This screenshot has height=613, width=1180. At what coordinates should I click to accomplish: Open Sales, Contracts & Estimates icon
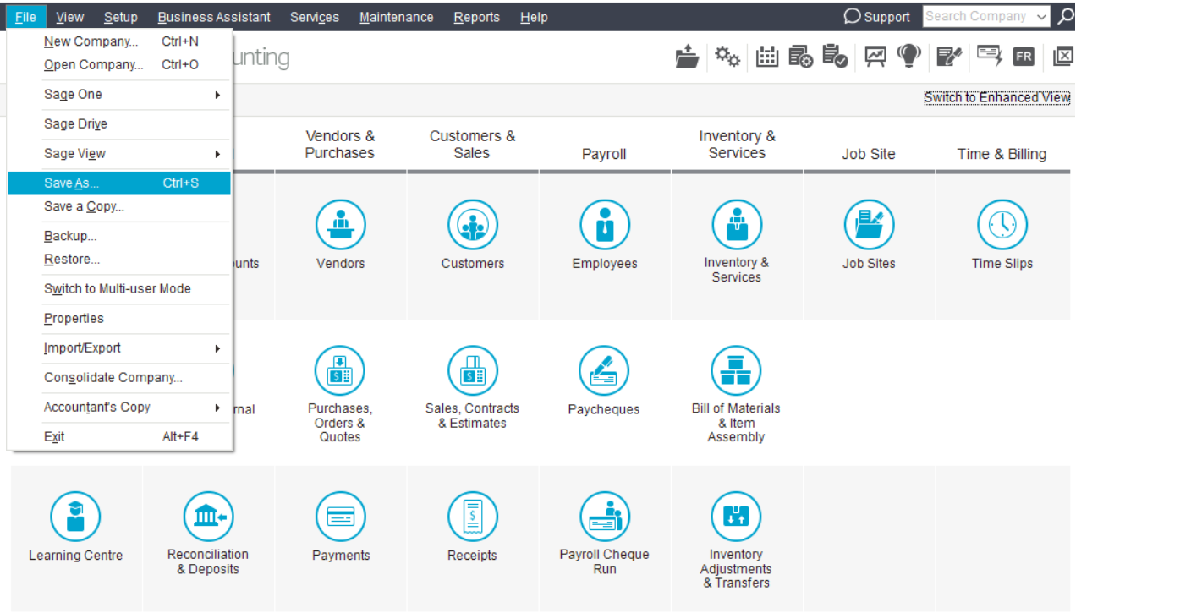473,371
